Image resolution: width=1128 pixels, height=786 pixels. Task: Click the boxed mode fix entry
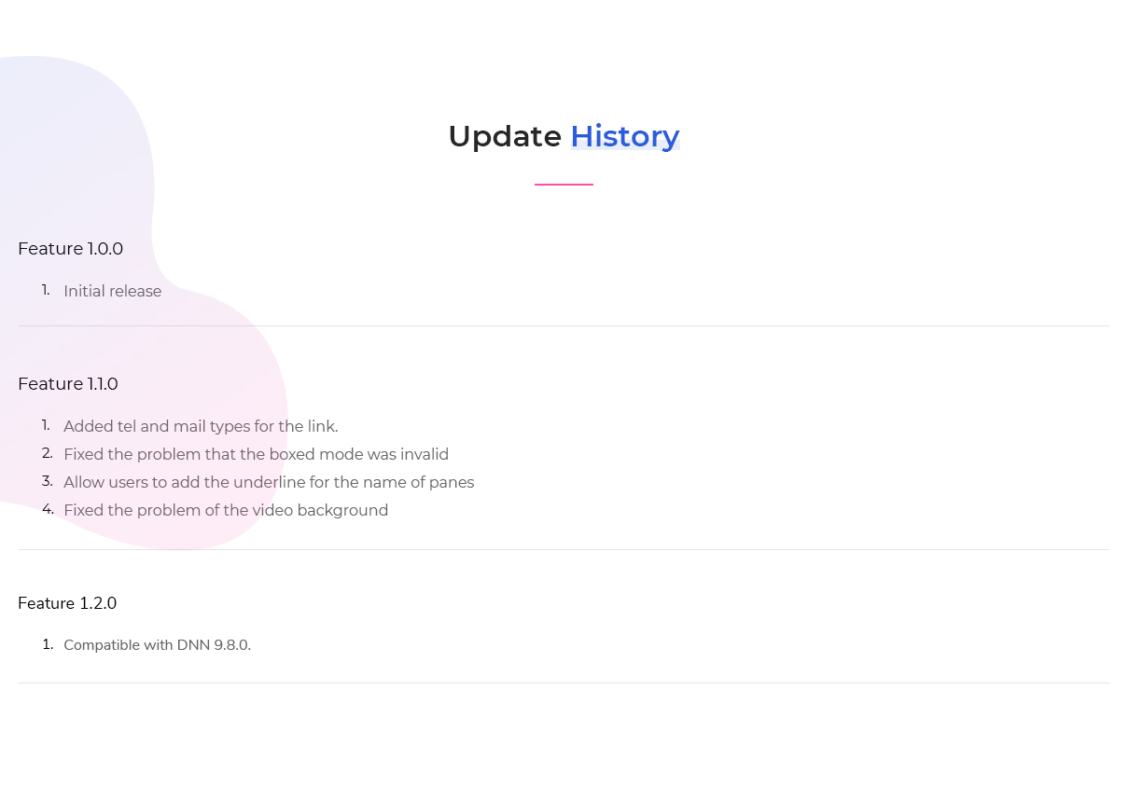pos(256,454)
